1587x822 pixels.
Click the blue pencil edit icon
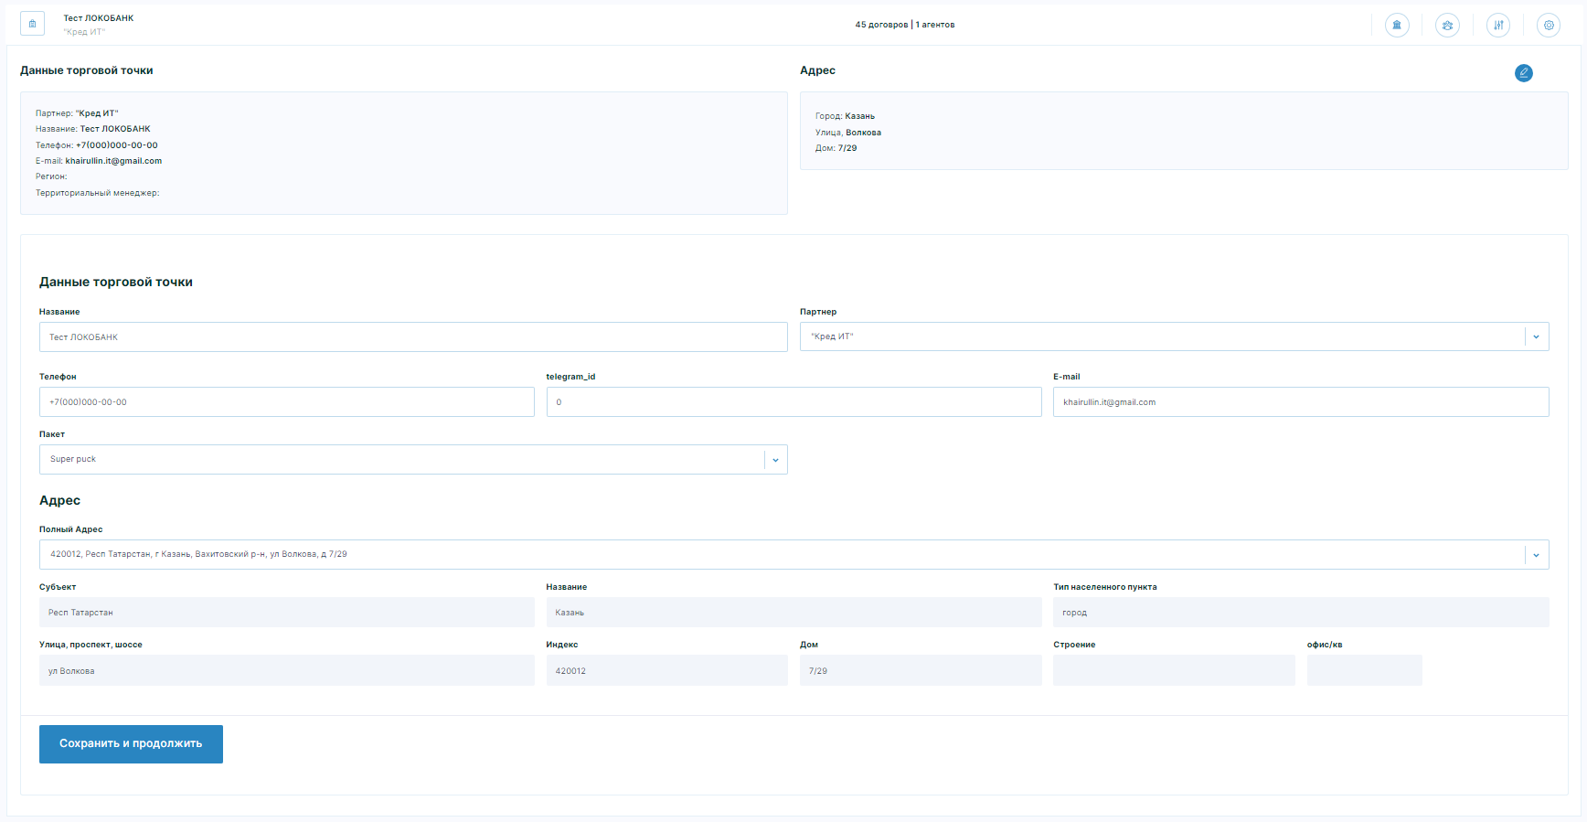click(1523, 73)
